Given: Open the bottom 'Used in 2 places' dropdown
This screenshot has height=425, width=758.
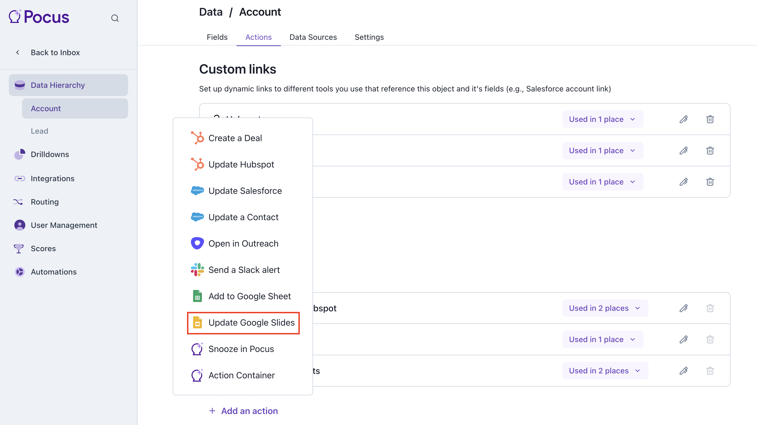Looking at the screenshot, I should (605, 371).
